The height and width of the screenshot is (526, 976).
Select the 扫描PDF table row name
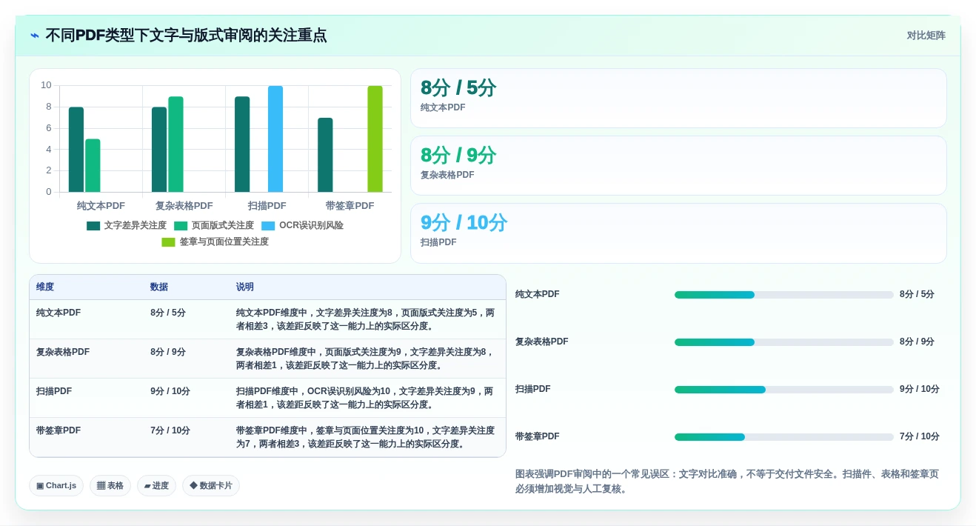click(54, 392)
